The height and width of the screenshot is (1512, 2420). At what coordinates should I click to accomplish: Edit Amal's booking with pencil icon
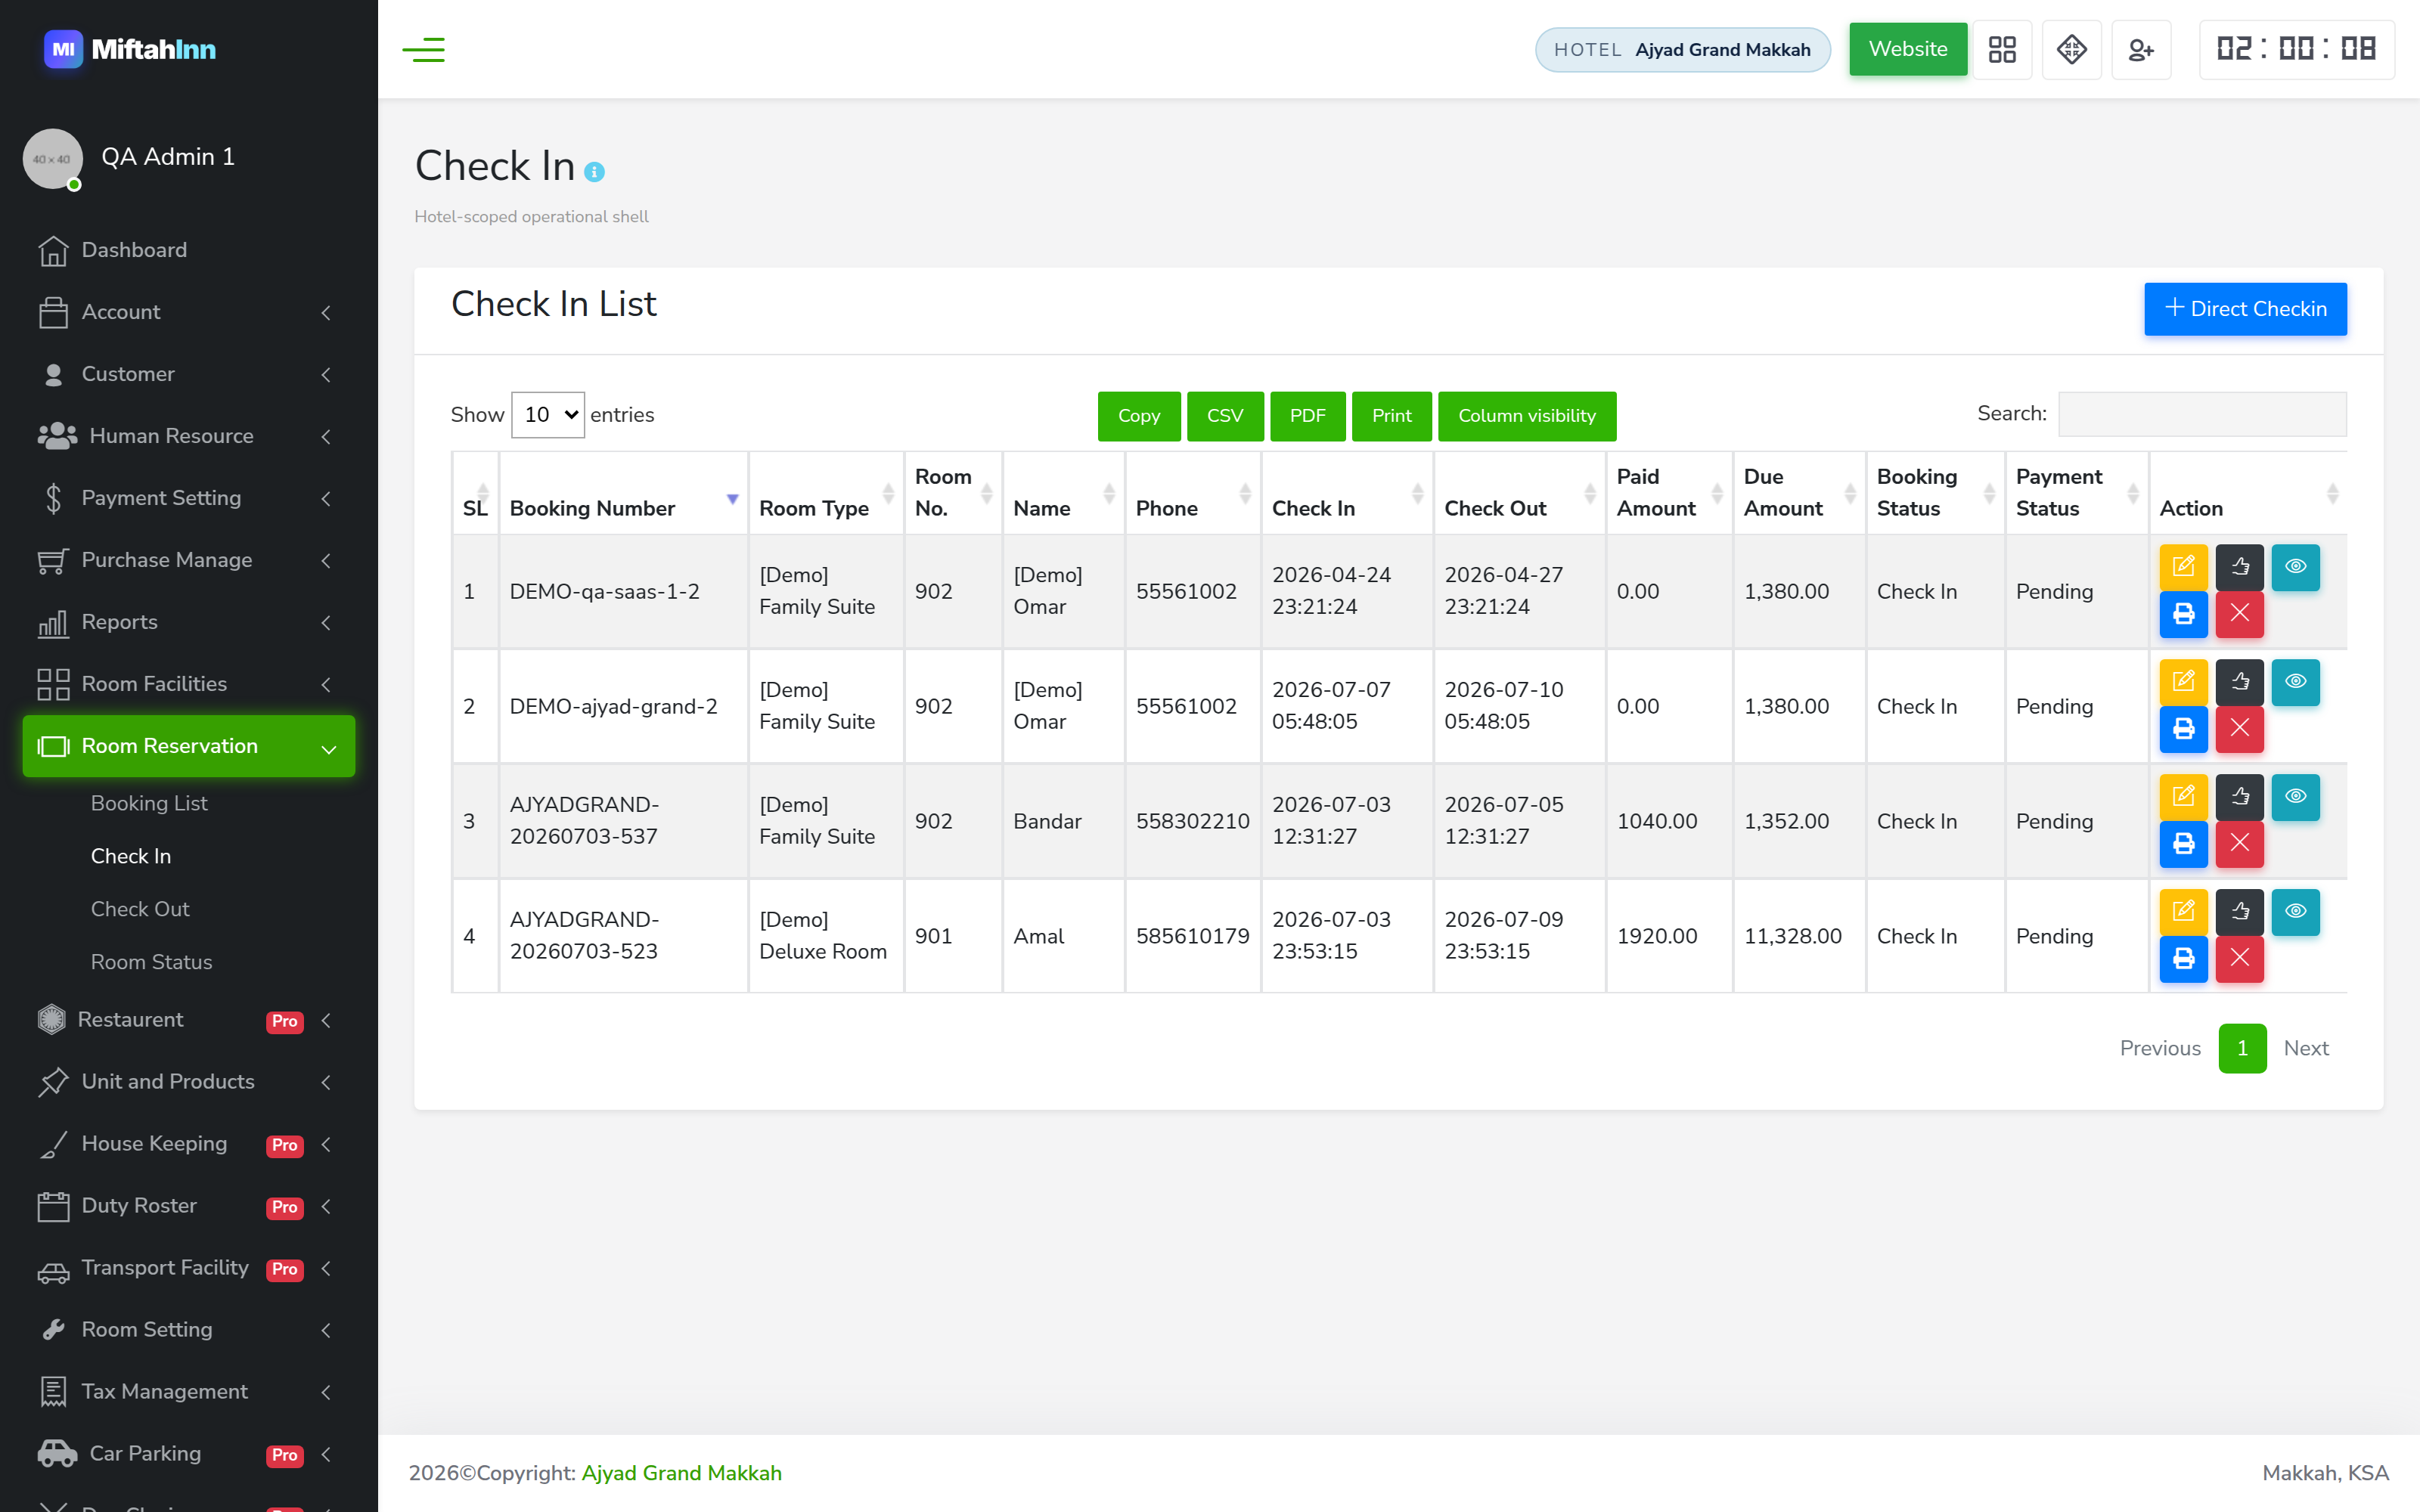tap(2183, 912)
